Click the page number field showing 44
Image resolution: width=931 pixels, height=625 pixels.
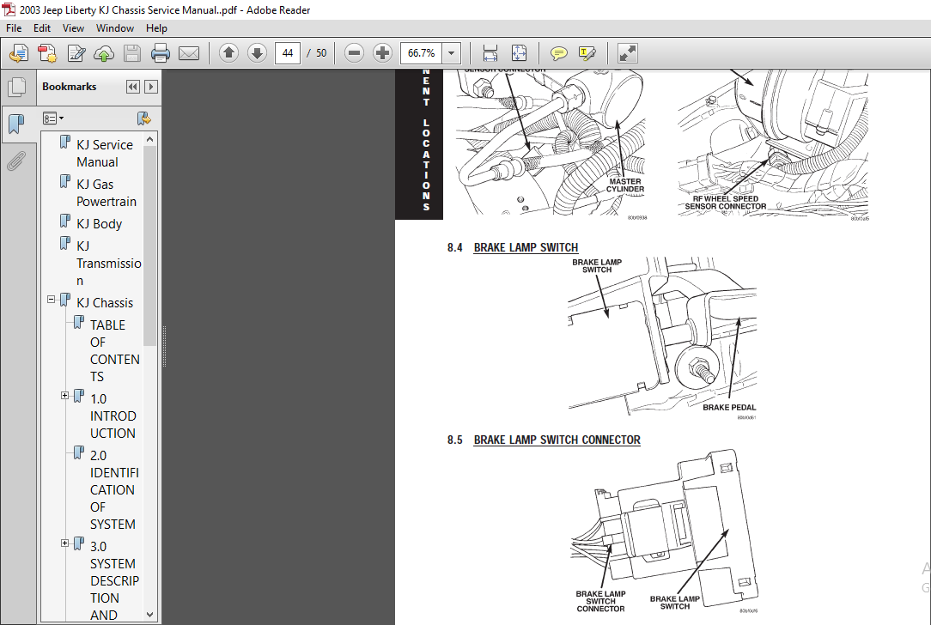coord(288,53)
